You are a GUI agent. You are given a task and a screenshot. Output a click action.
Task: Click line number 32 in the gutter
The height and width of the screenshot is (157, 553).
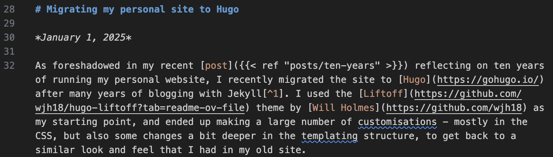[x=9, y=66]
